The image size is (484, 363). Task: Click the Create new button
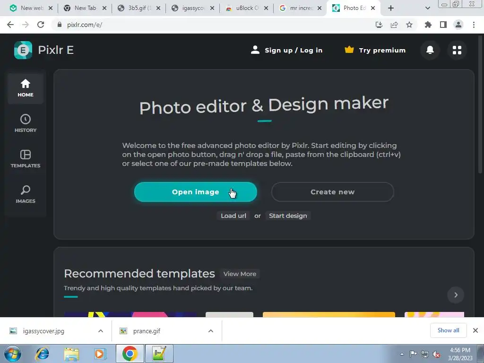click(x=332, y=192)
